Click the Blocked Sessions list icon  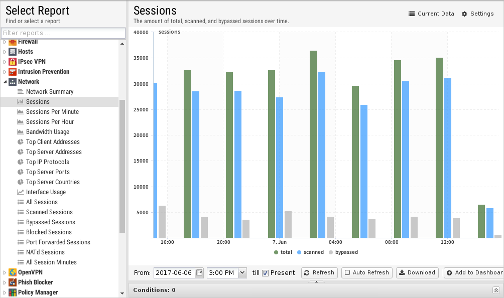click(x=20, y=232)
